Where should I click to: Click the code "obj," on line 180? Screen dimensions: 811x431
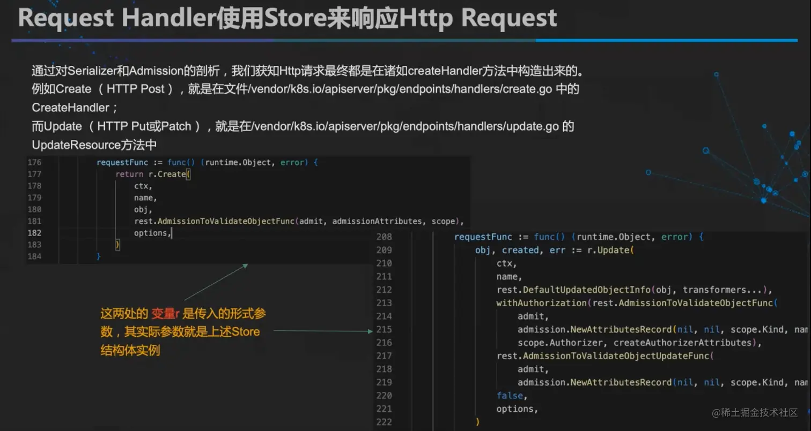[143, 209]
